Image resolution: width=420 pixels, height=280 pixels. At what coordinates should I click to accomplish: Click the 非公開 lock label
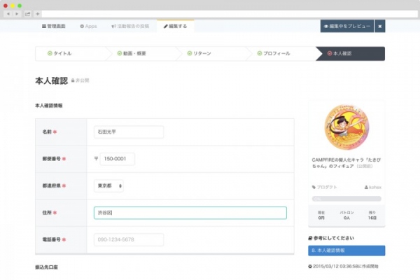[x=80, y=80]
